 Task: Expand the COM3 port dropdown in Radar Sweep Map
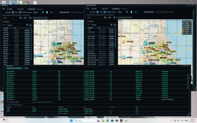tap(96, 18)
